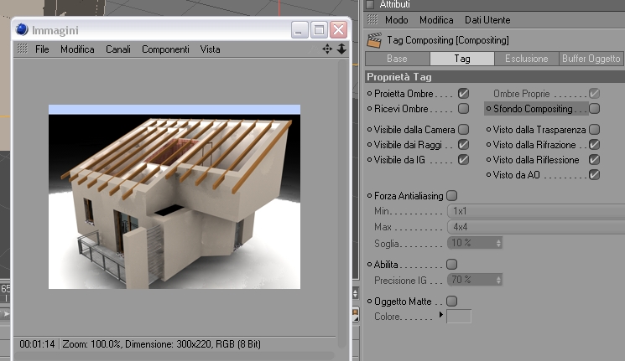Toggle the Abilita checkbox

point(451,265)
